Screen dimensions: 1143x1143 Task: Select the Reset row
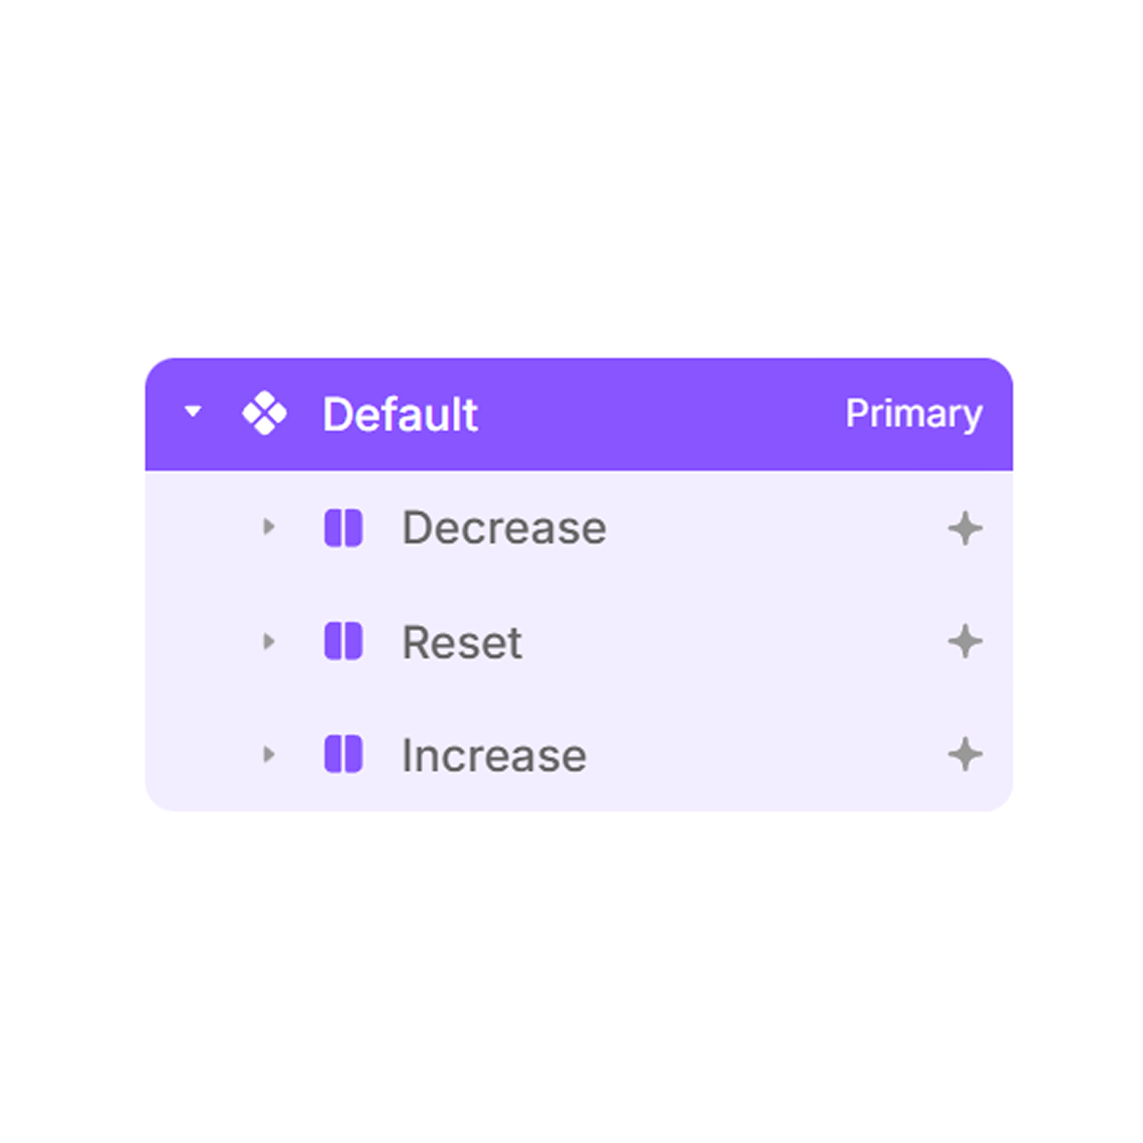[x=461, y=642]
